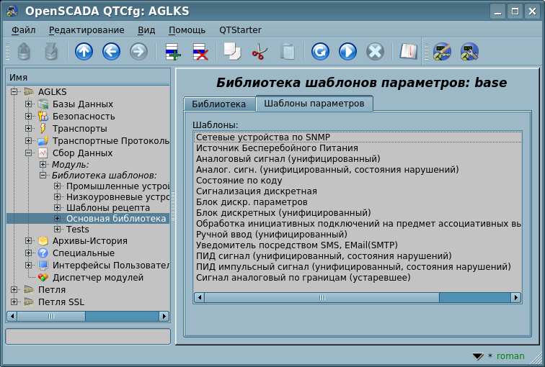The height and width of the screenshot is (367, 545).
Task: Expand the Транспорты node
Action: (29, 128)
